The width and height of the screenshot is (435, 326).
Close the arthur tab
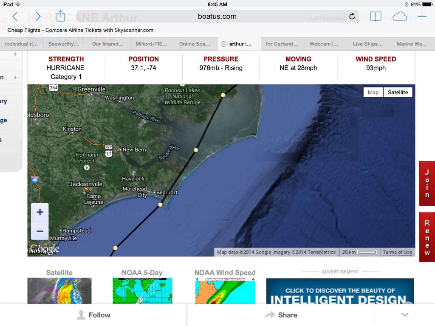coord(223,44)
